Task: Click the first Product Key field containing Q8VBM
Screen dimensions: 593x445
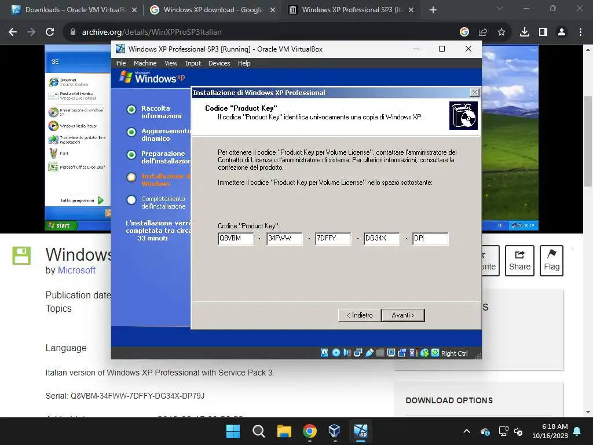Action: click(x=236, y=238)
